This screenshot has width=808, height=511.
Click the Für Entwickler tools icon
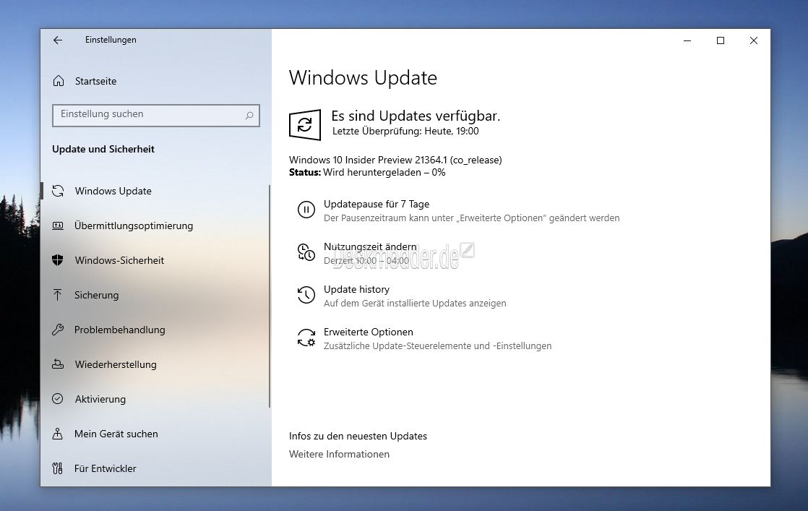click(x=57, y=468)
